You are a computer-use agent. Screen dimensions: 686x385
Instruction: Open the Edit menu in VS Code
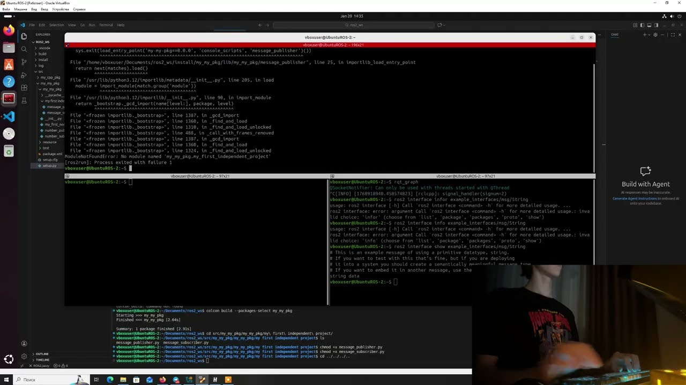[42, 25]
